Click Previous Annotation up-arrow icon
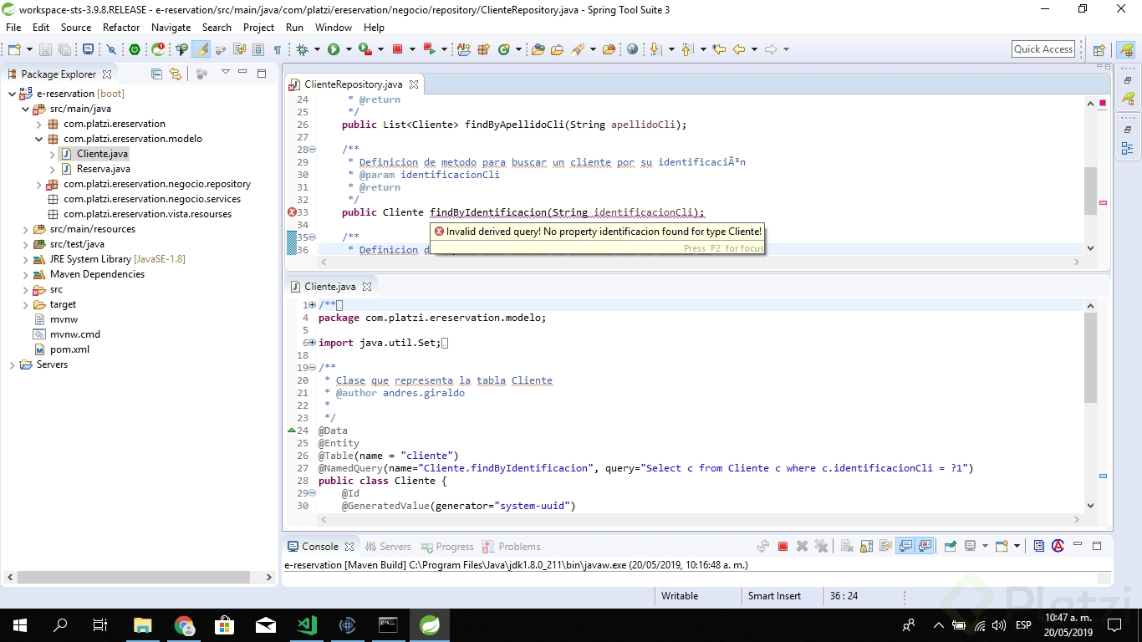 (x=687, y=49)
